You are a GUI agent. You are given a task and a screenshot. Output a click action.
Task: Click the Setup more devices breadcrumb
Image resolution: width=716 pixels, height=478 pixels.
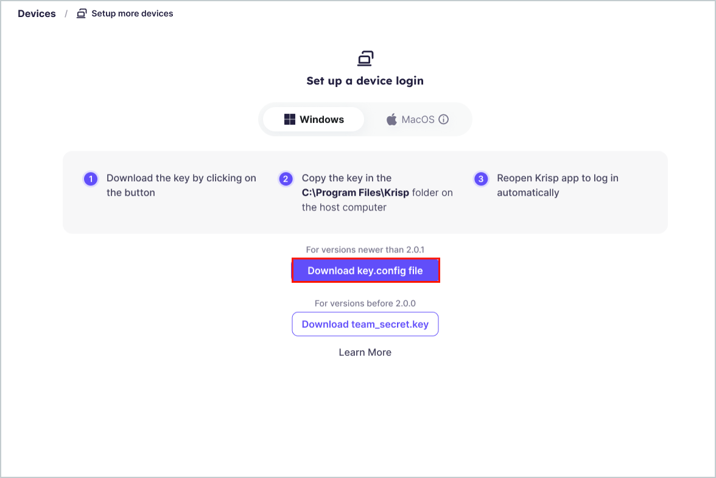(x=132, y=13)
